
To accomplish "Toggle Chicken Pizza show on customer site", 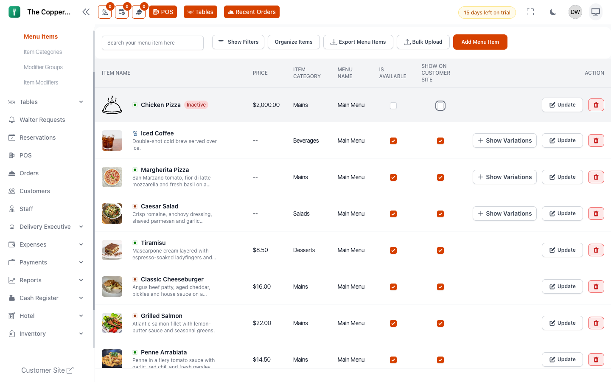I will (x=440, y=106).
